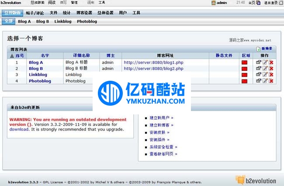This screenshot has height=186, width=284.
Task: Open the 文件 tab
Action: click(x=54, y=13)
